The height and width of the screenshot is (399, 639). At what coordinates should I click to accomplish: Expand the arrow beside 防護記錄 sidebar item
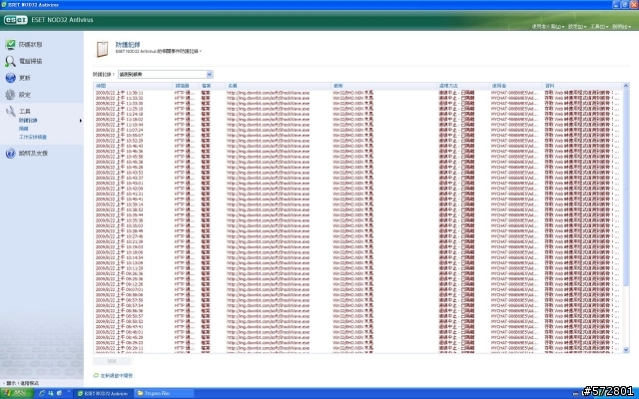coord(80,121)
